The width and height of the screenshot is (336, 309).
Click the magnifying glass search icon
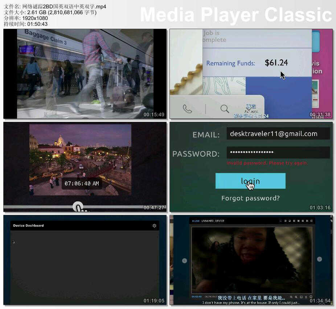point(225,109)
